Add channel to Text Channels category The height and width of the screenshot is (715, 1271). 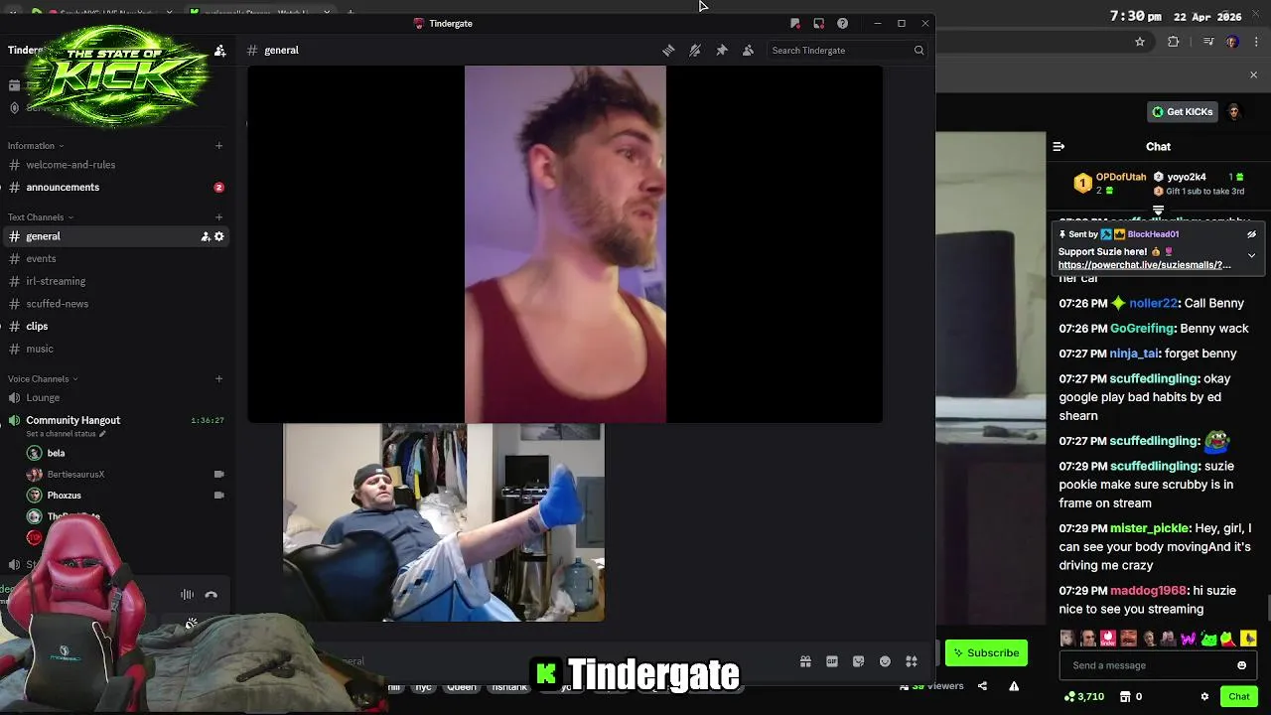pos(218,217)
